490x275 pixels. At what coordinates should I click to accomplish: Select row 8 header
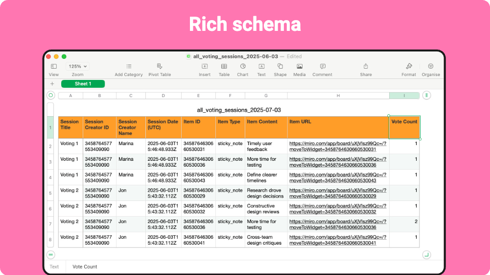(50, 240)
